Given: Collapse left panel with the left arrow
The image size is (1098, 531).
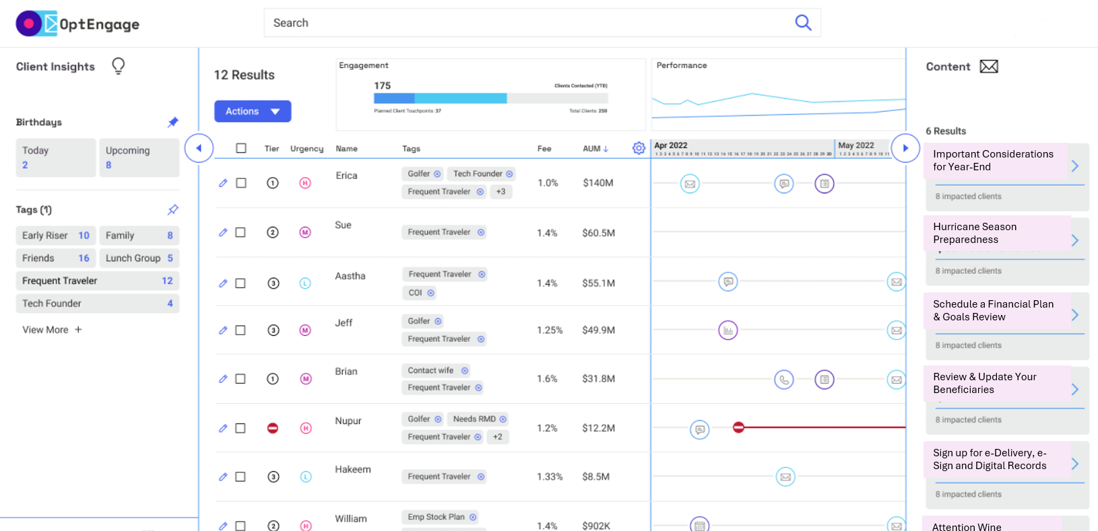Looking at the screenshot, I should pyautogui.click(x=199, y=148).
